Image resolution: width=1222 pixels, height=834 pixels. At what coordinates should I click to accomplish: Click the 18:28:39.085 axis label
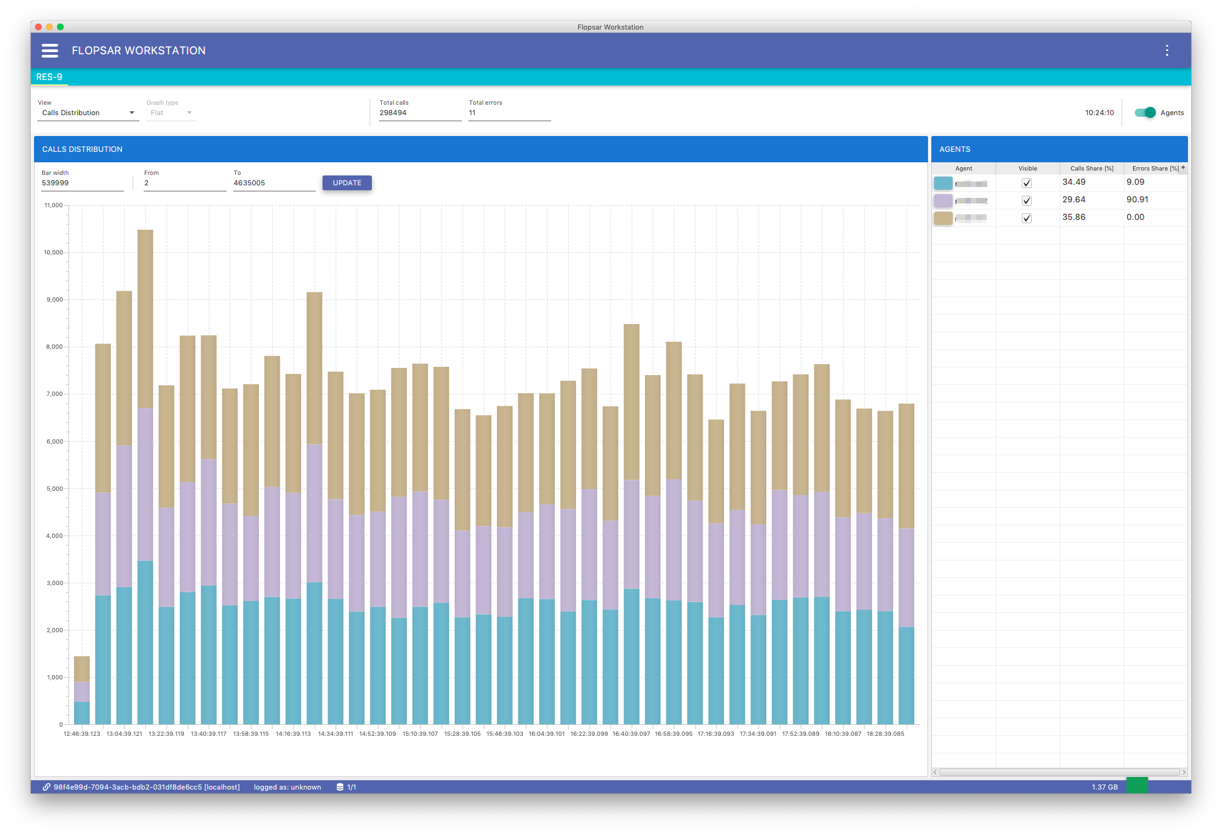(885, 734)
